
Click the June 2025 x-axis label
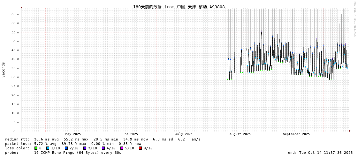pyautogui.click(x=129, y=134)
